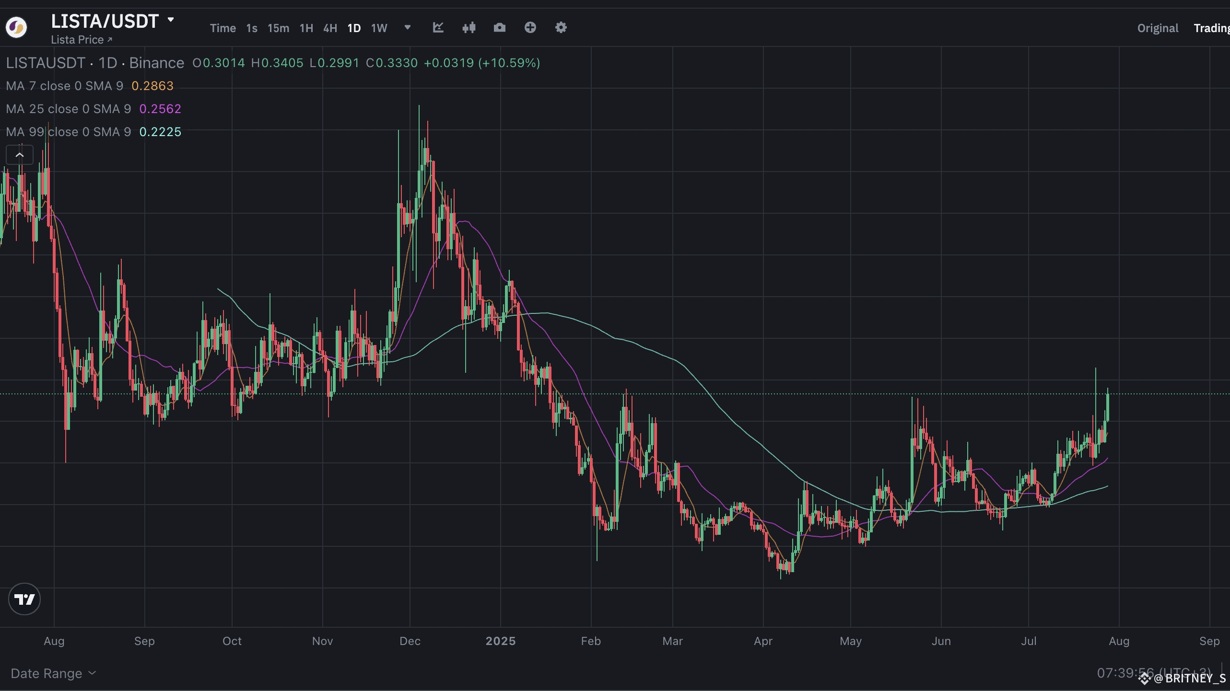
Task: Expand more time intervals dropdown
Action: (408, 28)
